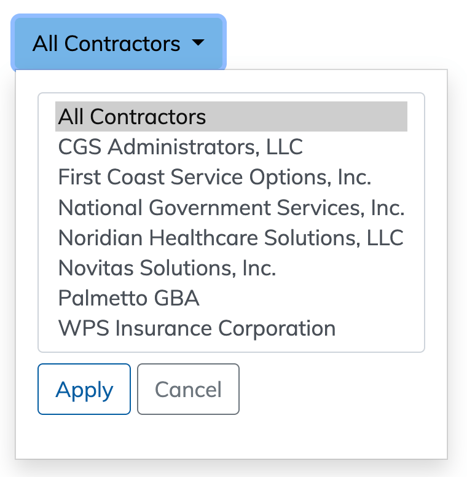Filter contractors by WPS Insurance Corporation
The image size is (467, 477).
coord(197,328)
